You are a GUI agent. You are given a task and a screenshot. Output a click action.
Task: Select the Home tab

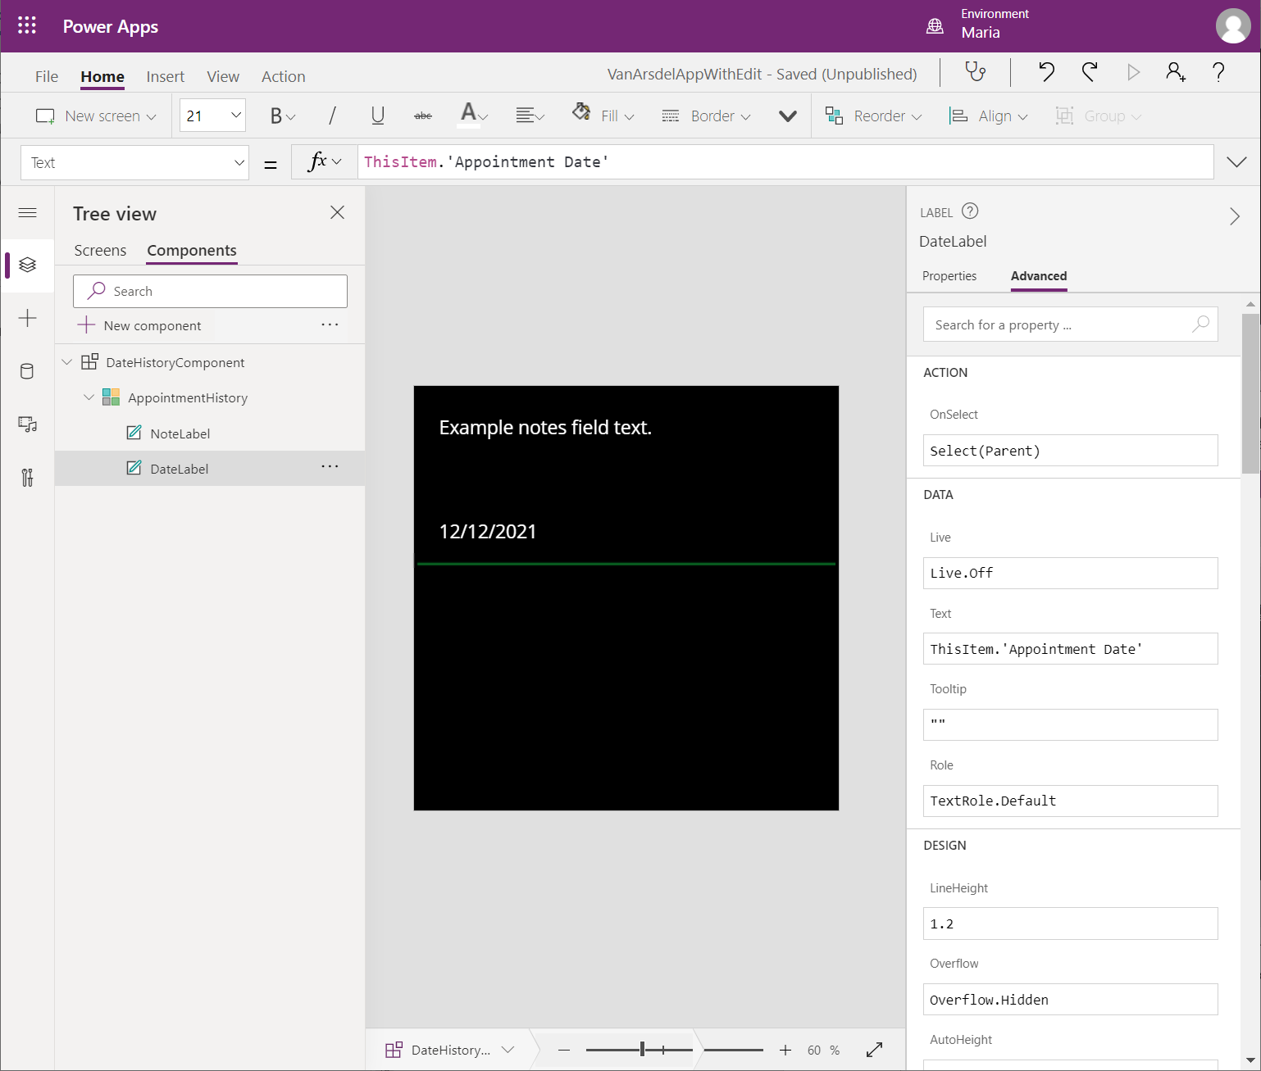102,76
